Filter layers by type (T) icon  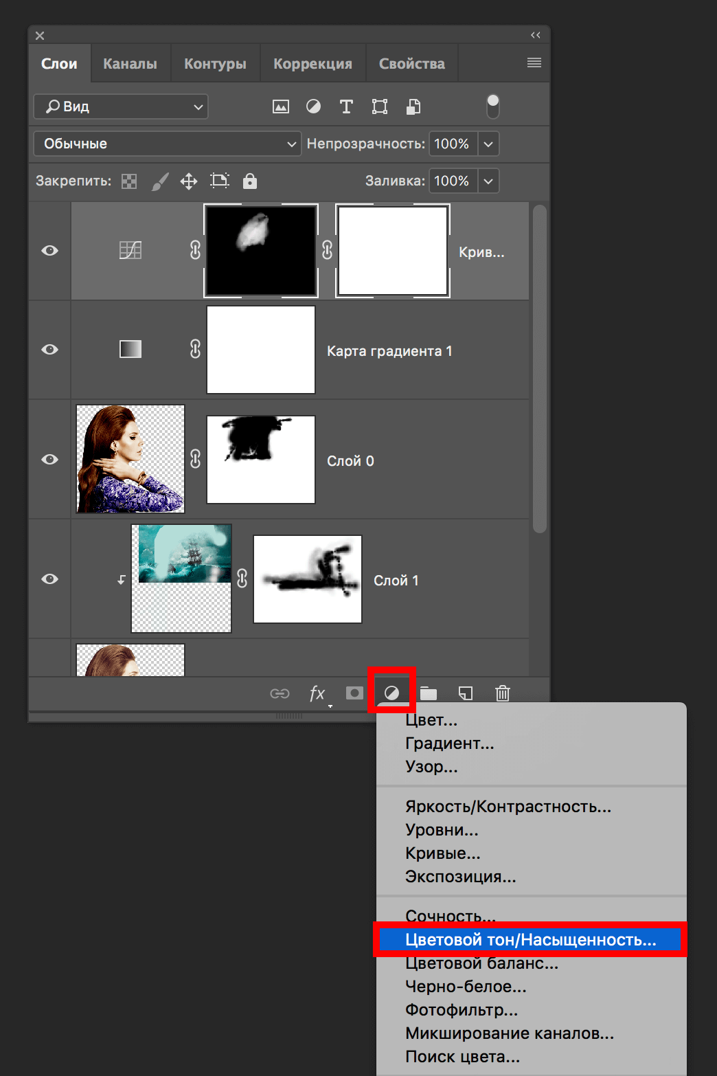346,107
